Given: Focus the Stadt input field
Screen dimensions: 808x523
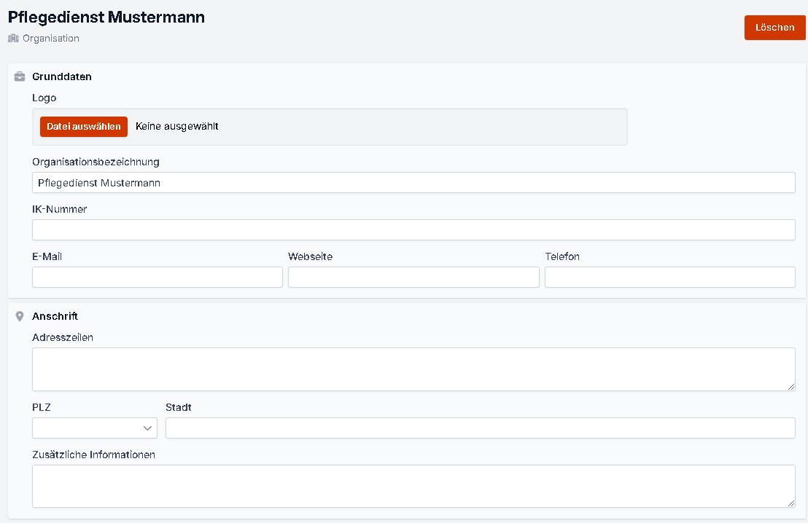Looking at the screenshot, I should click(481, 428).
